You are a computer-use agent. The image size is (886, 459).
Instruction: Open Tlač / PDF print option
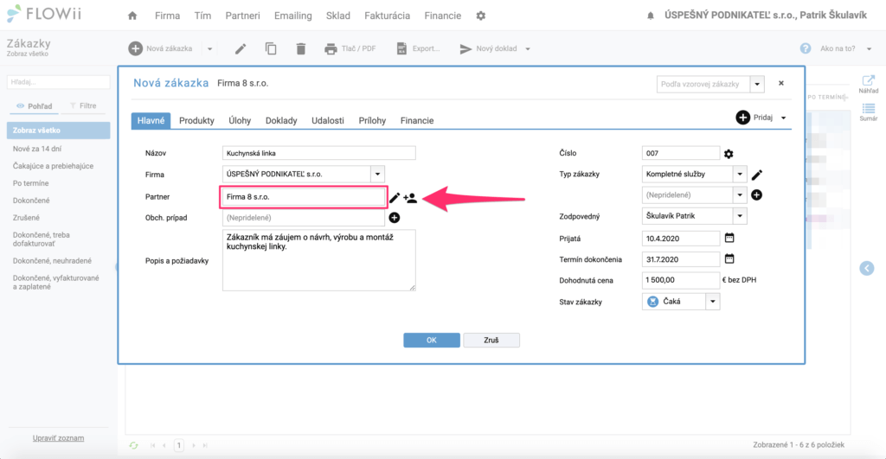(x=350, y=49)
